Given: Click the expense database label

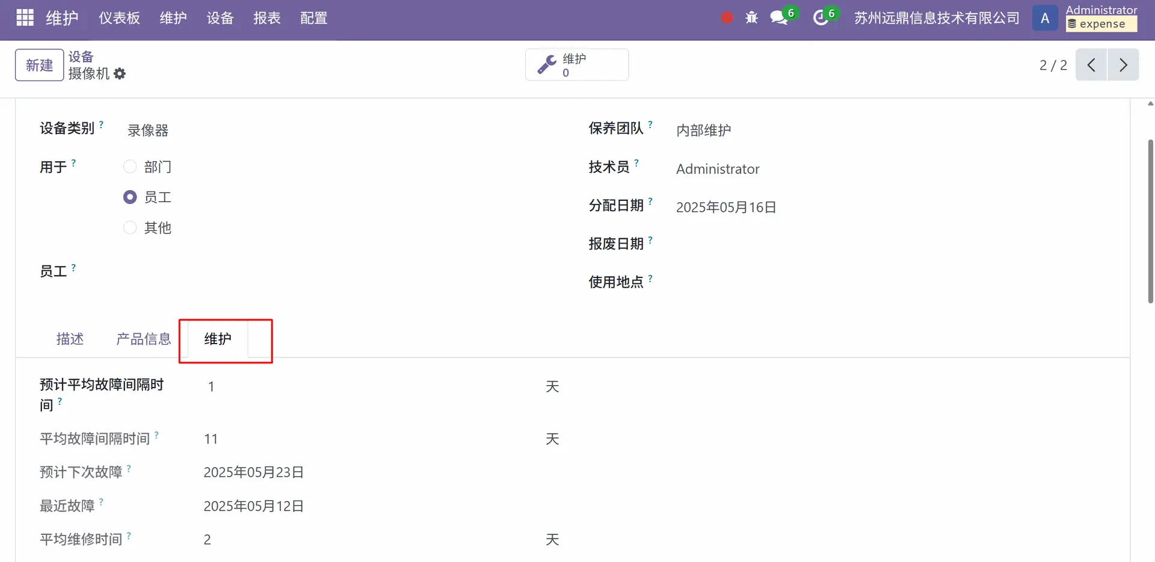Looking at the screenshot, I should pyautogui.click(x=1101, y=24).
